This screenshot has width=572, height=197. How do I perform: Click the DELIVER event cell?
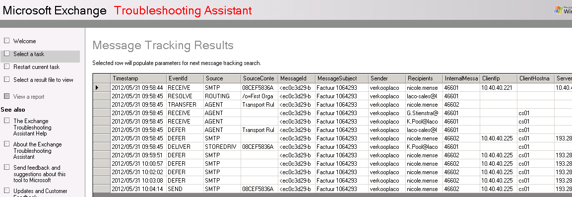185,147
